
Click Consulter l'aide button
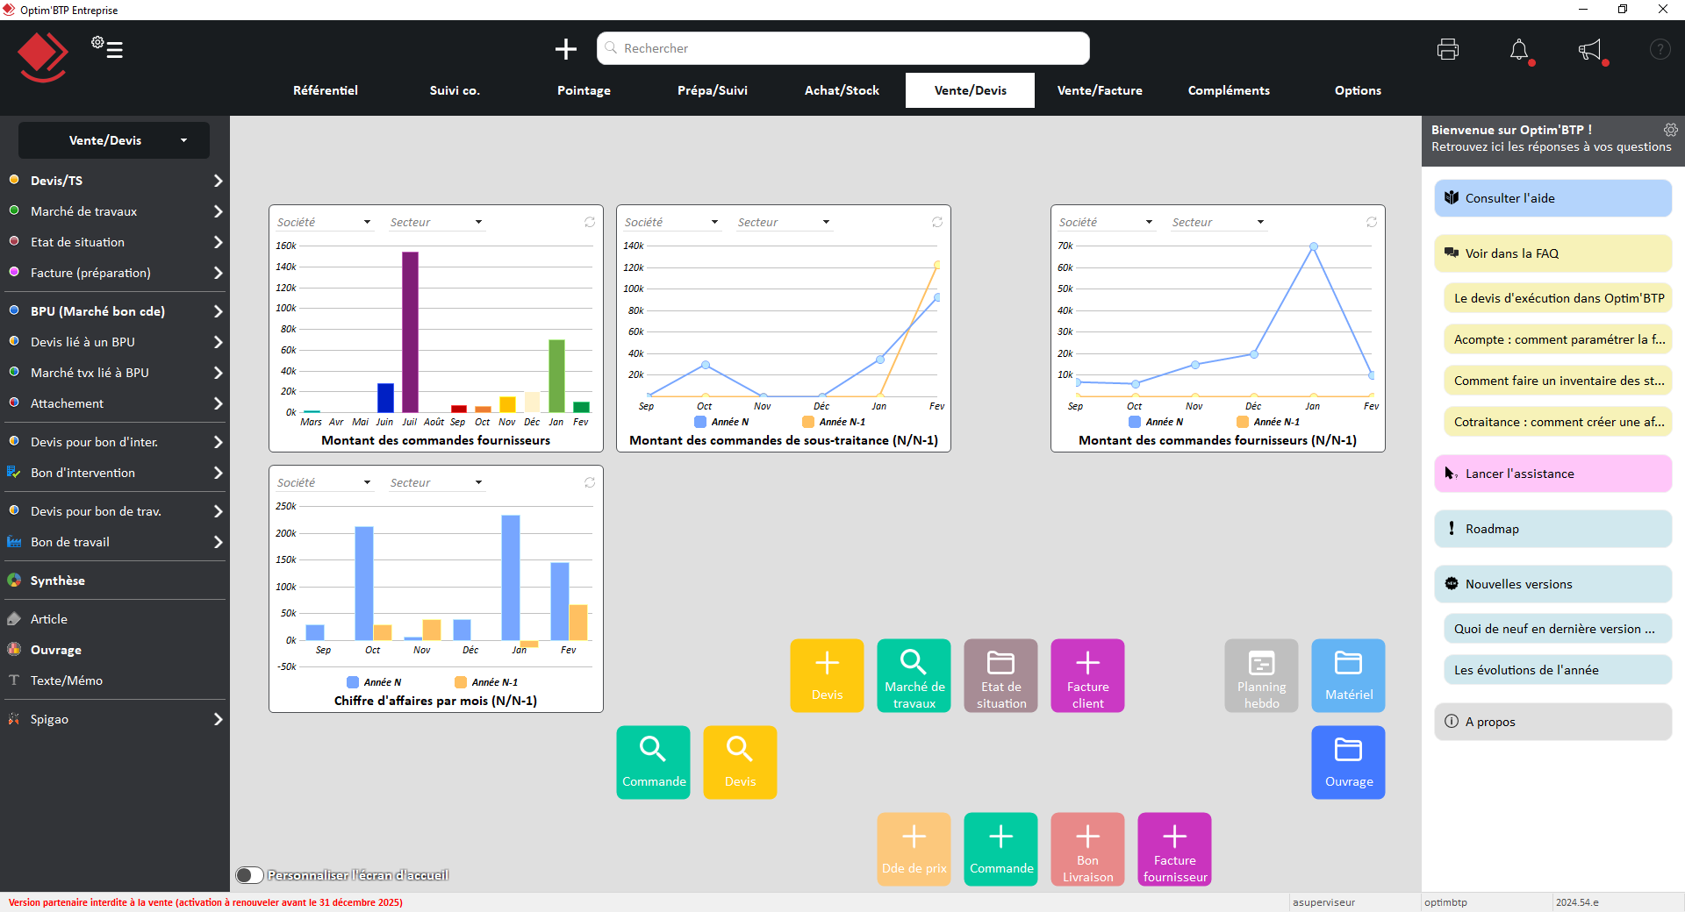1553,198
